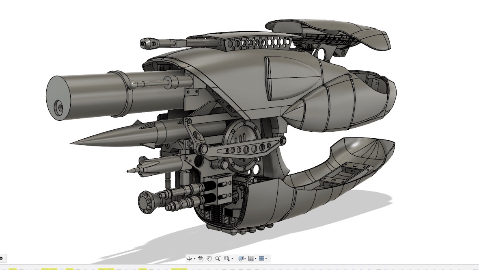The width and height of the screenshot is (479, 270).
Task: Select the Zoom Window tool
Action: coord(227,259)
